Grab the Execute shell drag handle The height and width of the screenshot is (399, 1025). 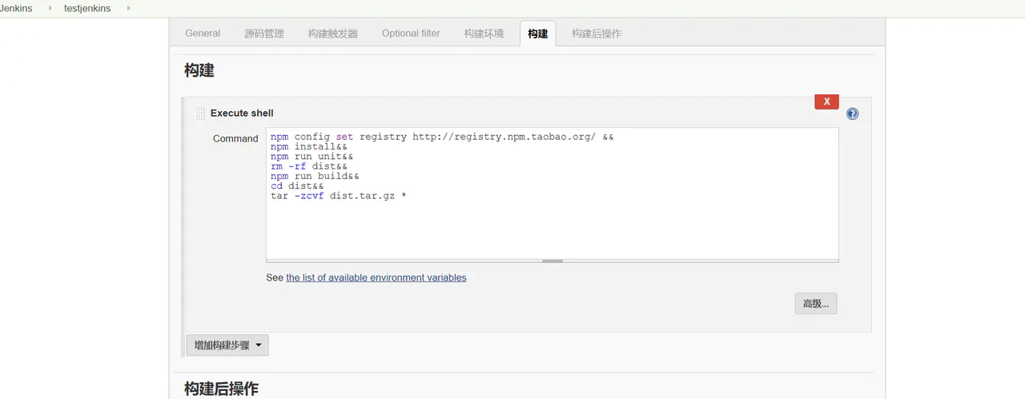(200, 113)
